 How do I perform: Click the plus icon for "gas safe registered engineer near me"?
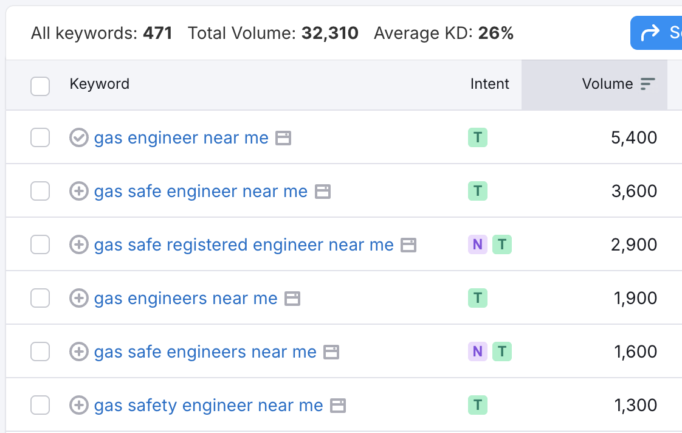[x=78, y=244]
